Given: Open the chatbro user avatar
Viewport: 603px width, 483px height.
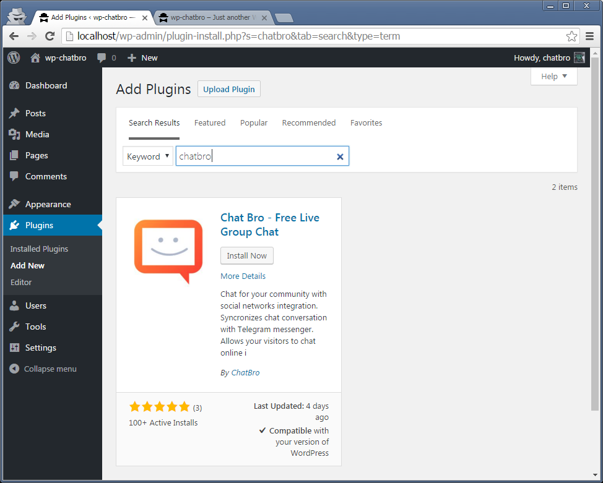Looking at the screenshot, I should pyautogui.click(x=579, y=58).
